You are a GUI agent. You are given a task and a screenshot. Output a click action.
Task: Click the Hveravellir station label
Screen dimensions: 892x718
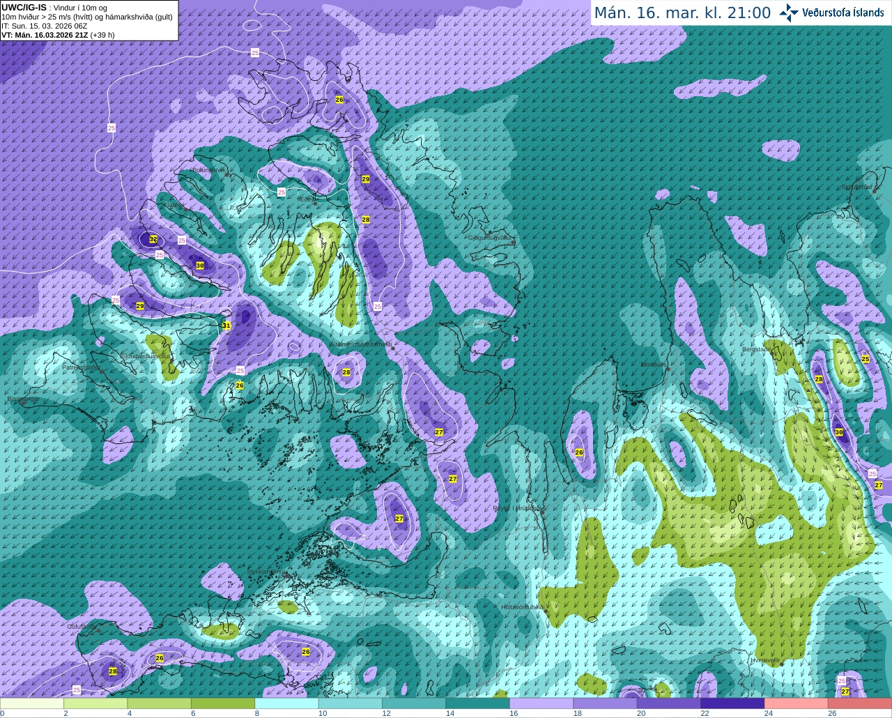[766, 660]
